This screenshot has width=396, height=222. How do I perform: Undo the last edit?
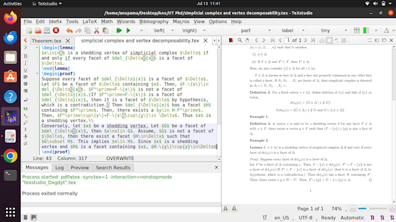pos(69,30)
